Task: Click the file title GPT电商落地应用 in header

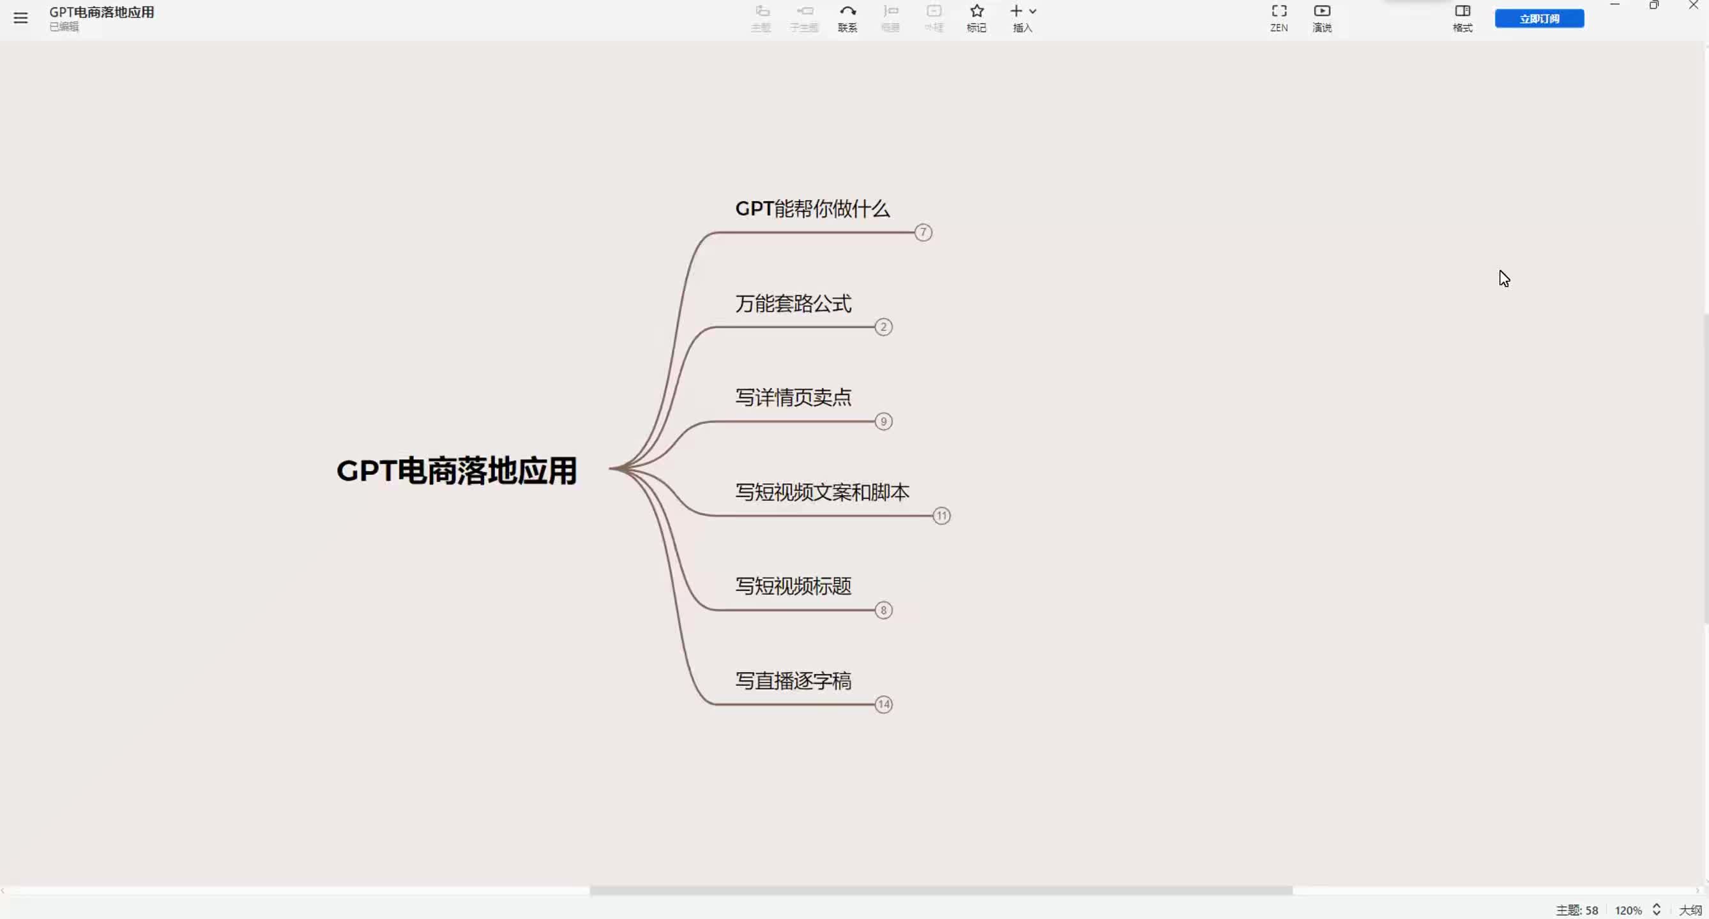Action: tap(102, 12)
